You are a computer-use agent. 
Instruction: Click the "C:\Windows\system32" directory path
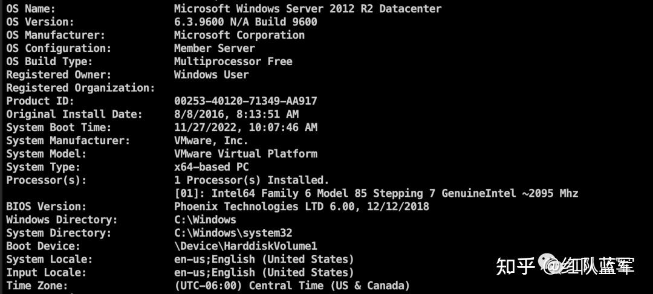coord(233,233)
